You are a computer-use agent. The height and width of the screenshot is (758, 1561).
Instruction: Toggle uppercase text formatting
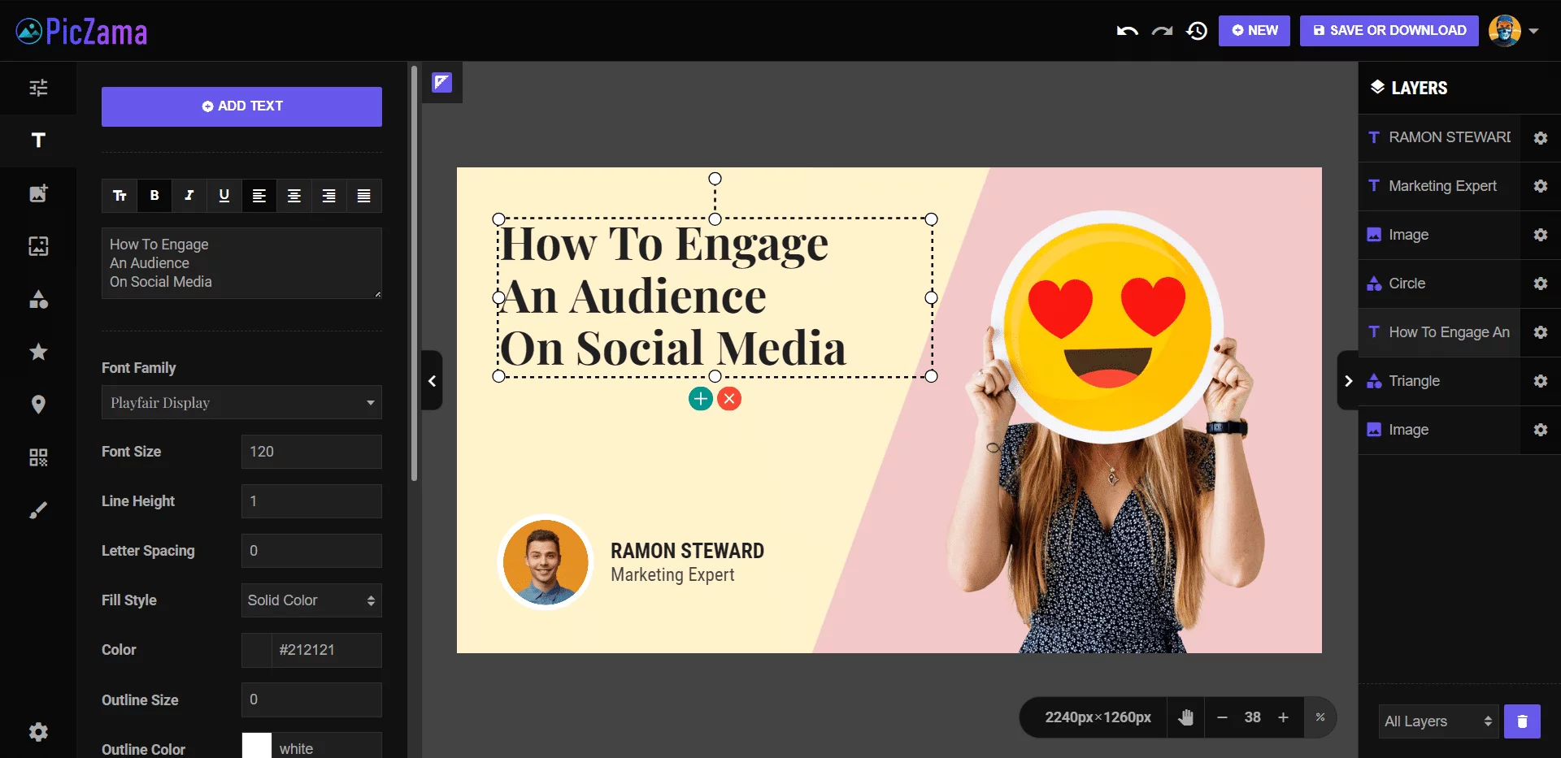coord(120,196)
